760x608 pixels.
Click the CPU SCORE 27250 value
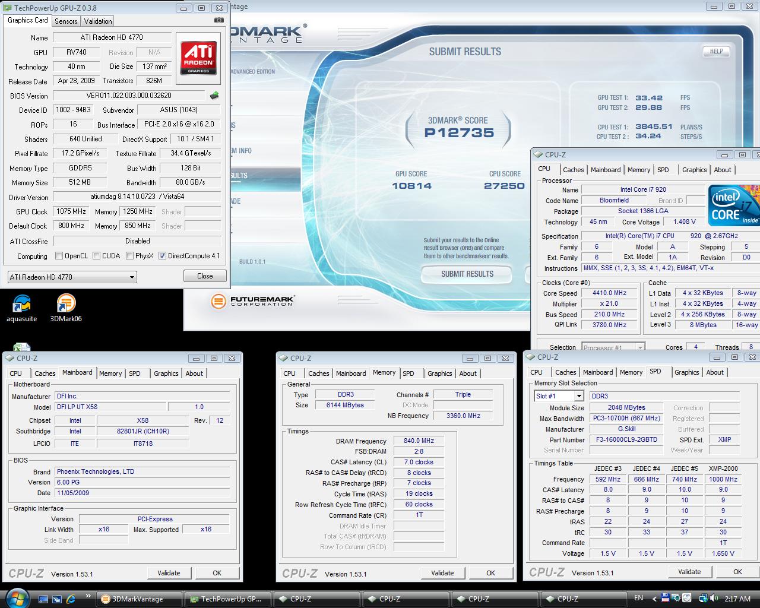coord(504,186)
